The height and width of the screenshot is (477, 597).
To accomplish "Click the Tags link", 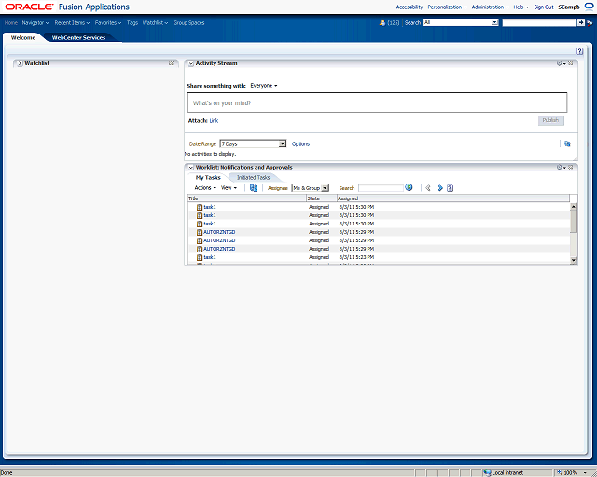I will point(132,22).
